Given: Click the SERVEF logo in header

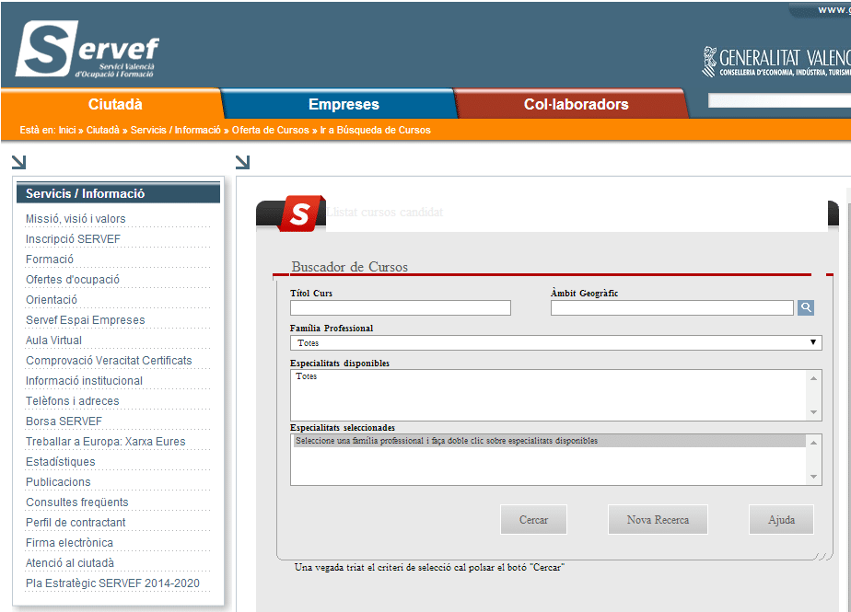Looking at the screenshot, I should point(87,51).
